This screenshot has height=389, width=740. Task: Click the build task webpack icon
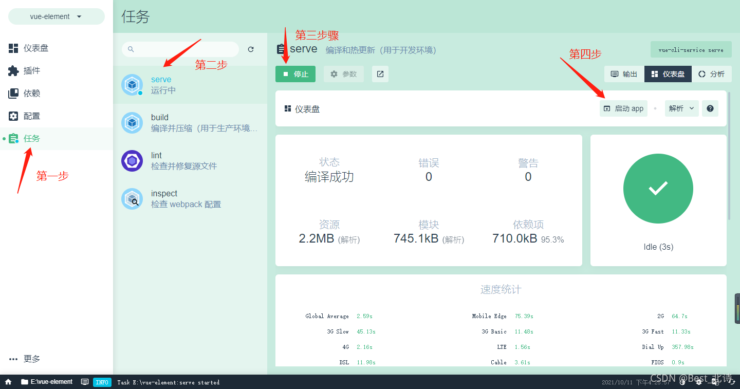pos(132,123)
